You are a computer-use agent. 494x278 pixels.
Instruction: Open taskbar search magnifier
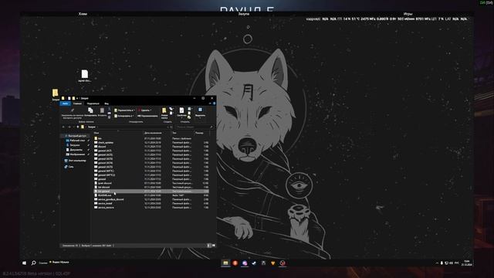(x=33, y=263)
